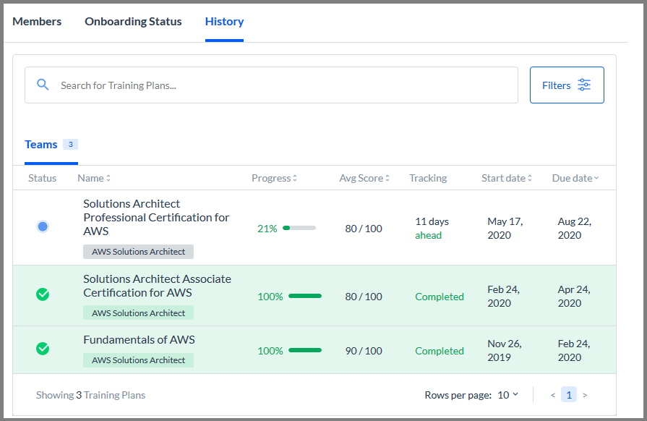
Task: Click the completed checkmark for Solutions Architect Associate
Action: click(x=43, y=294)
